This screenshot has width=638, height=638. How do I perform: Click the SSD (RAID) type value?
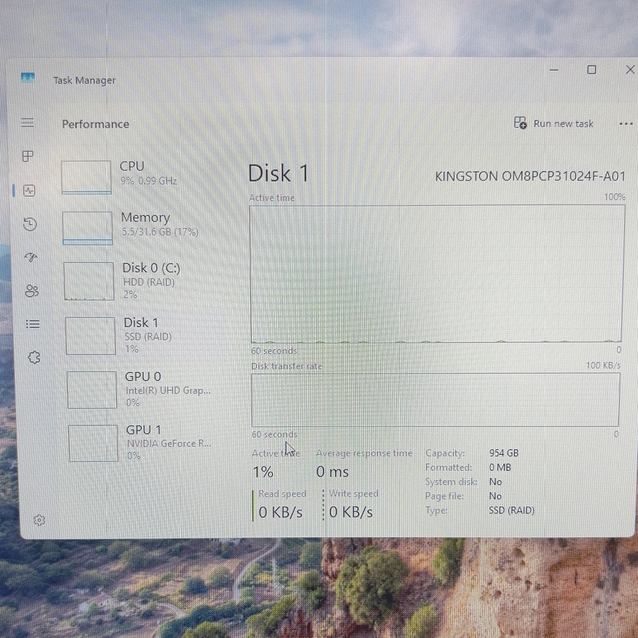click(511, 510)
